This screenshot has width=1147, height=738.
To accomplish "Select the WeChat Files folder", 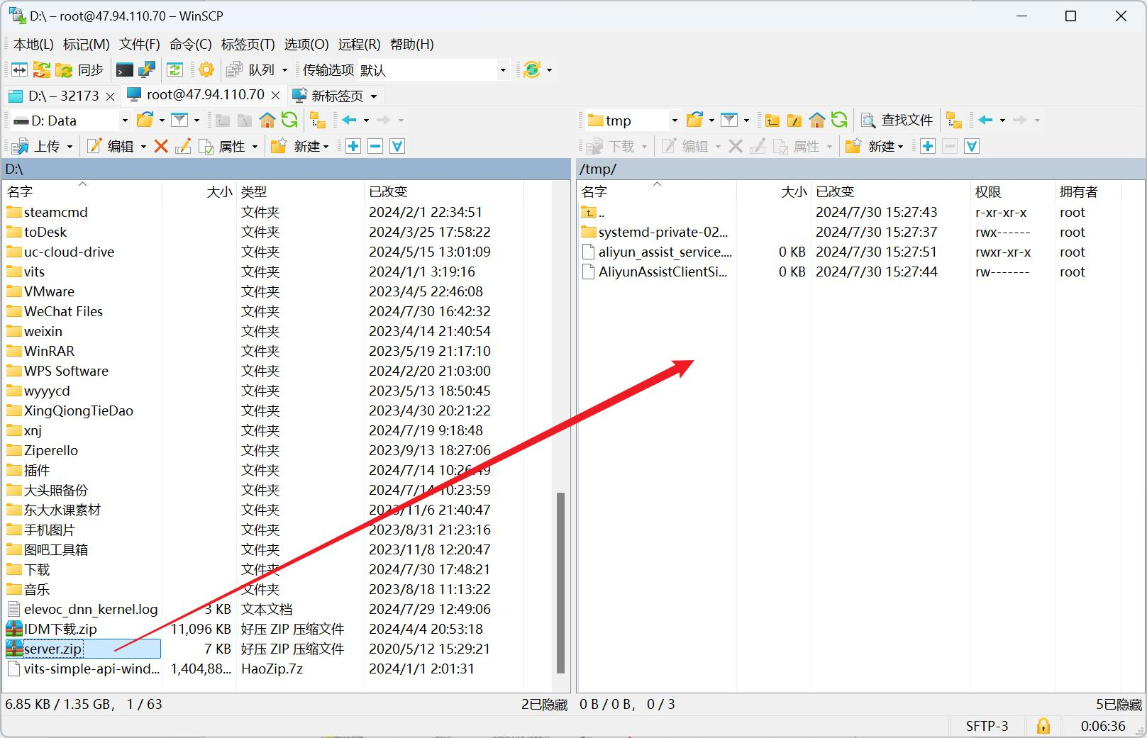I will (x=55, y=311).
